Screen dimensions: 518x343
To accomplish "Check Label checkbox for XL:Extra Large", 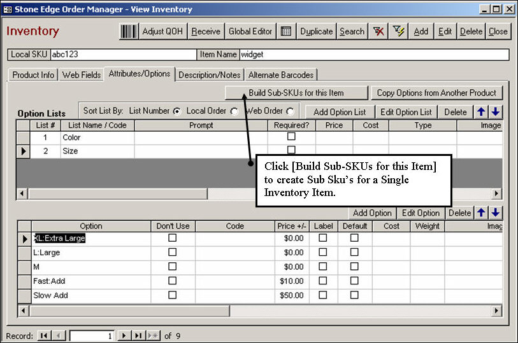I will coord(323,238).
